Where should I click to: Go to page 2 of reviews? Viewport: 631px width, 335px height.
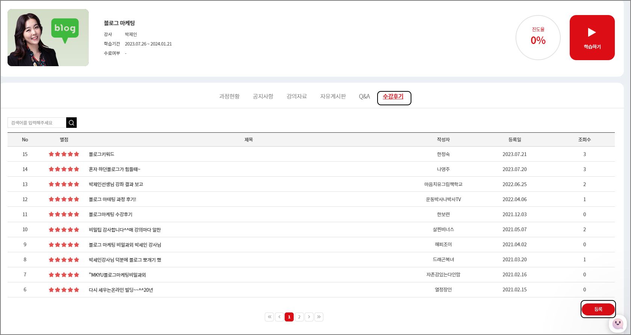[x=299, y=317]
